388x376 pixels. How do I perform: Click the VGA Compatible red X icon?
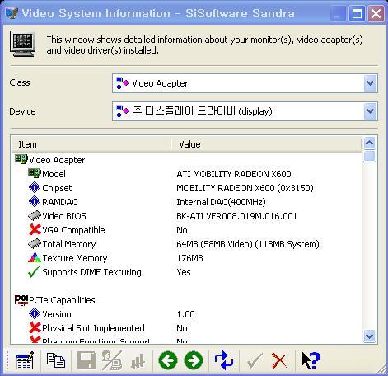pyautogui.click(x=35, y=229)
